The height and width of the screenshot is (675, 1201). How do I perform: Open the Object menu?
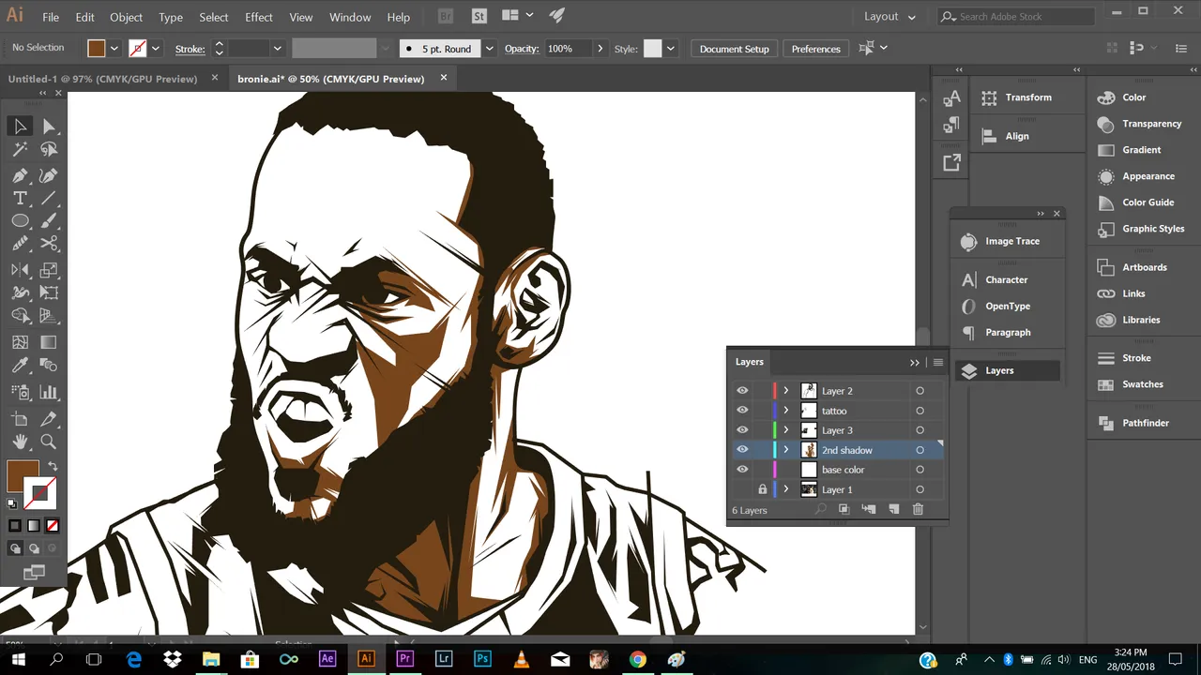pos(126,17)
